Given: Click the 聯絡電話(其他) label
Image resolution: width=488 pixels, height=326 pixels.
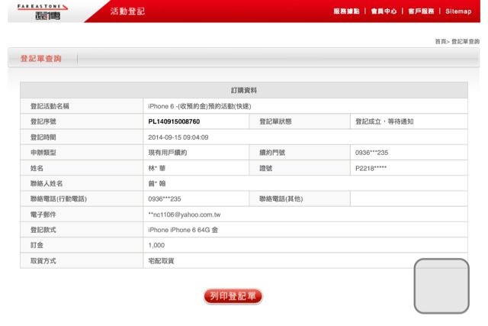Looking at the screenshot, I should pyautogui.click(x=281, y=199).
